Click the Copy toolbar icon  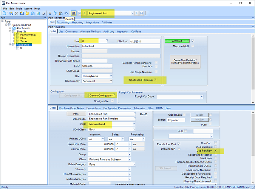(x=55, y=13)
